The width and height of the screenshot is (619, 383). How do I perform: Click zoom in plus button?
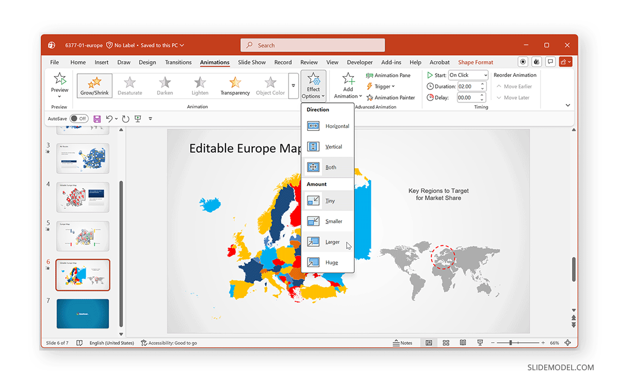click(543, 343)
